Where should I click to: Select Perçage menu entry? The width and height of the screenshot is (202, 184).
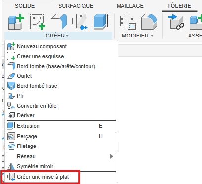tap(61, 136)
